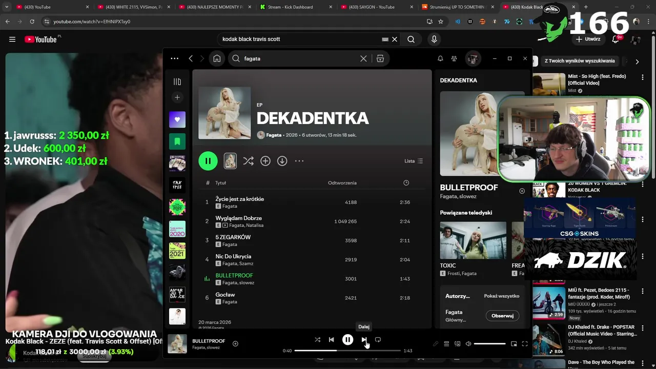Clear the Spotify search field 'fagata'
Image resolution: width=656 pixels, height=369 pixels.
[363, 58]
